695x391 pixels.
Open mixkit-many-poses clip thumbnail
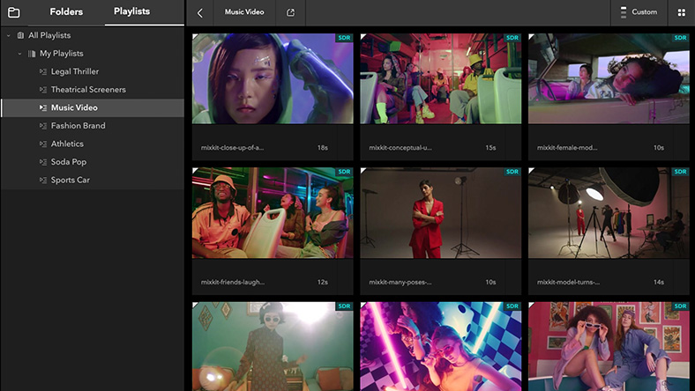point(441,213)
